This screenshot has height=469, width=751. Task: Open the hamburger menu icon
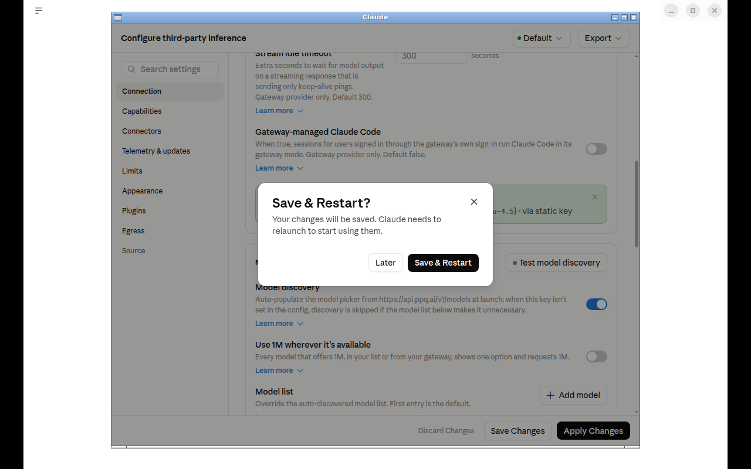pyautogui.click(x=39, y=11)
